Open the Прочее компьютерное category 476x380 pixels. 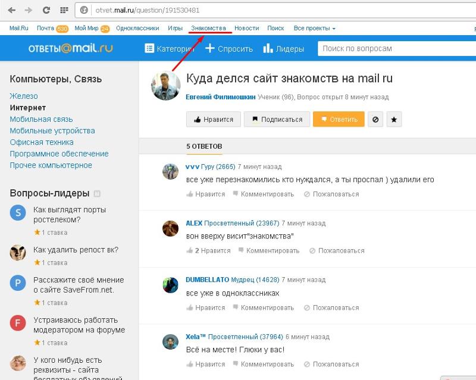click(51, 165)
